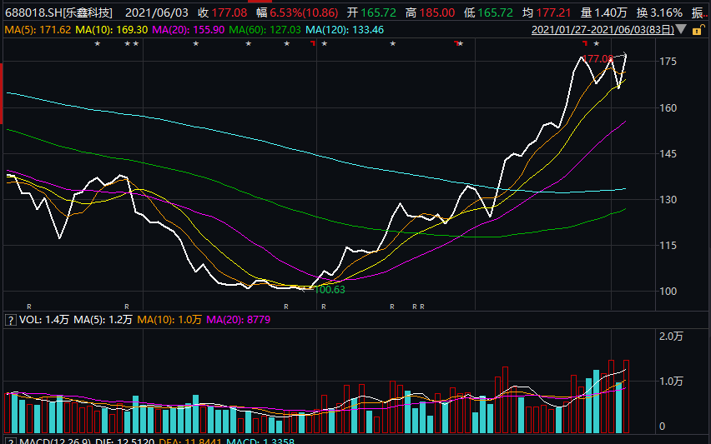Click the rightmost star marker above the chart
This screenshot has height=444, width=711.
coord(597,44)
